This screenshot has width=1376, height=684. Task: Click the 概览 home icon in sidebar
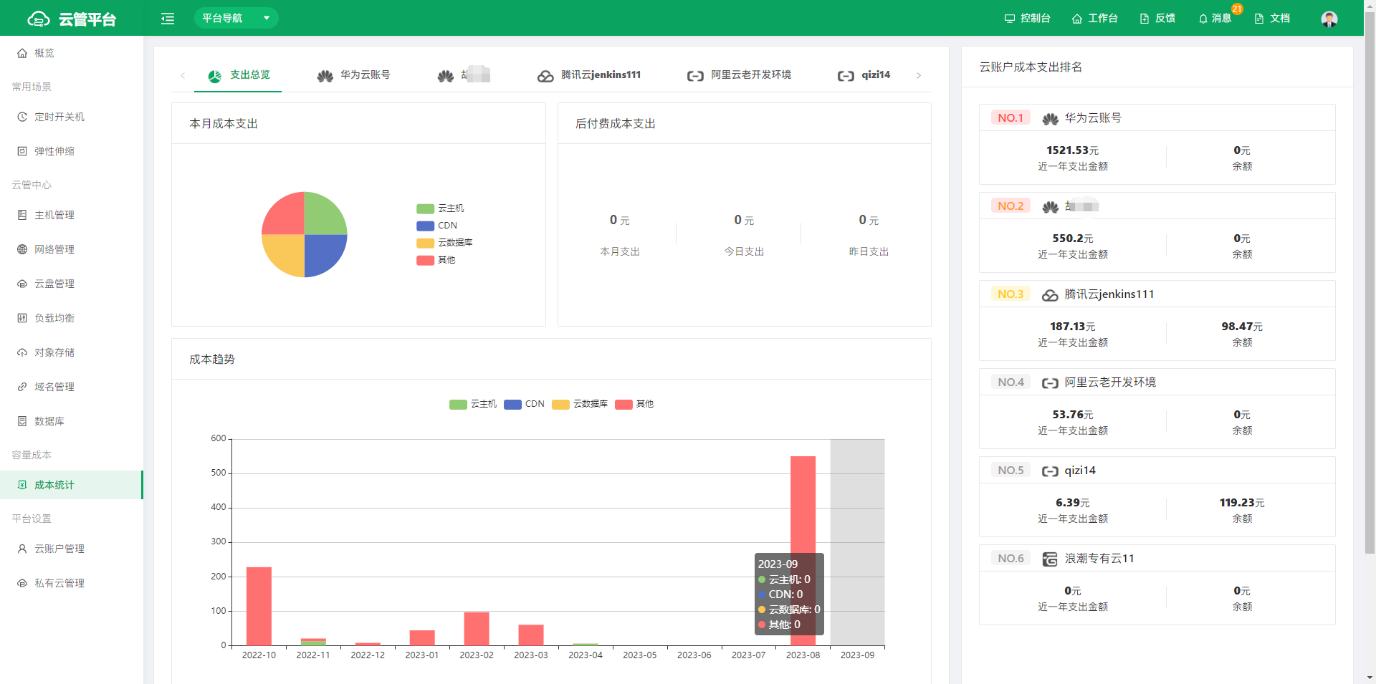point(22,53)
